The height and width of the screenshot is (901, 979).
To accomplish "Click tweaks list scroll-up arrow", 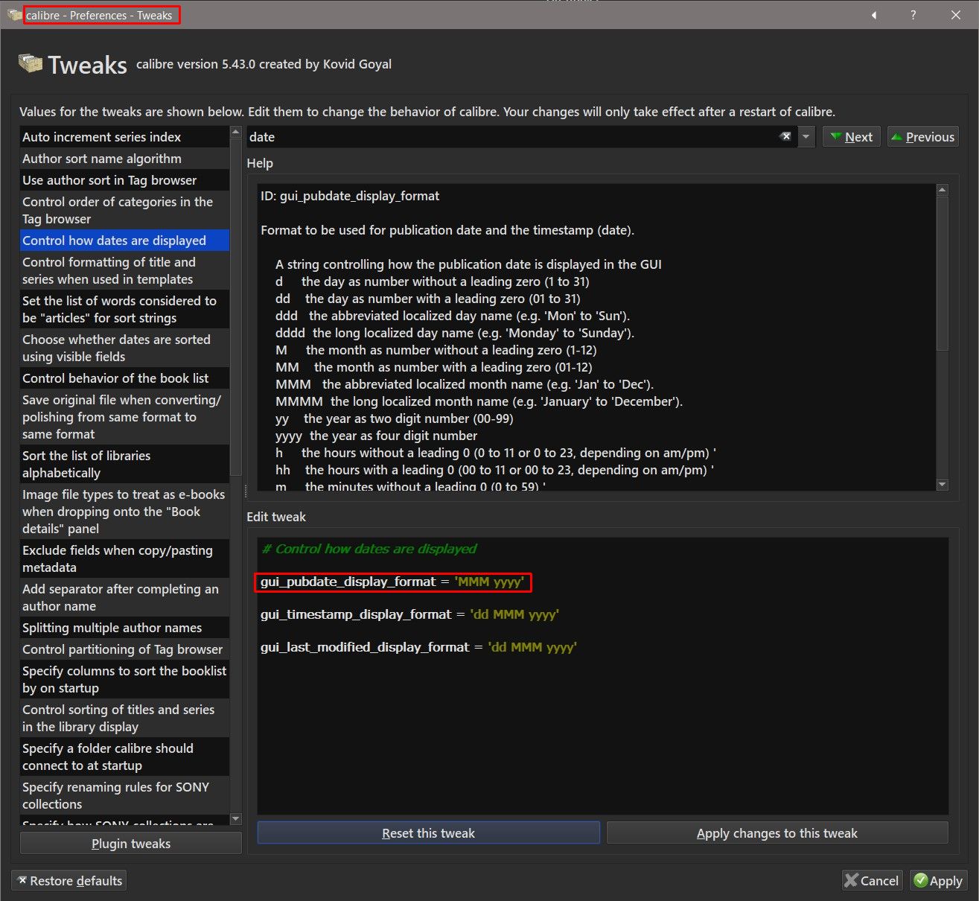I will [x=236, y=133].
